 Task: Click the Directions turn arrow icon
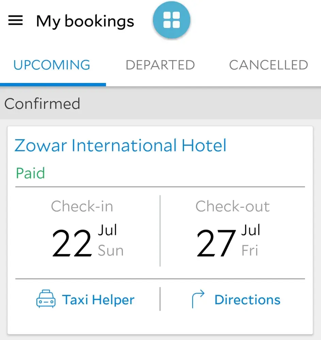(x=198, y=299)
